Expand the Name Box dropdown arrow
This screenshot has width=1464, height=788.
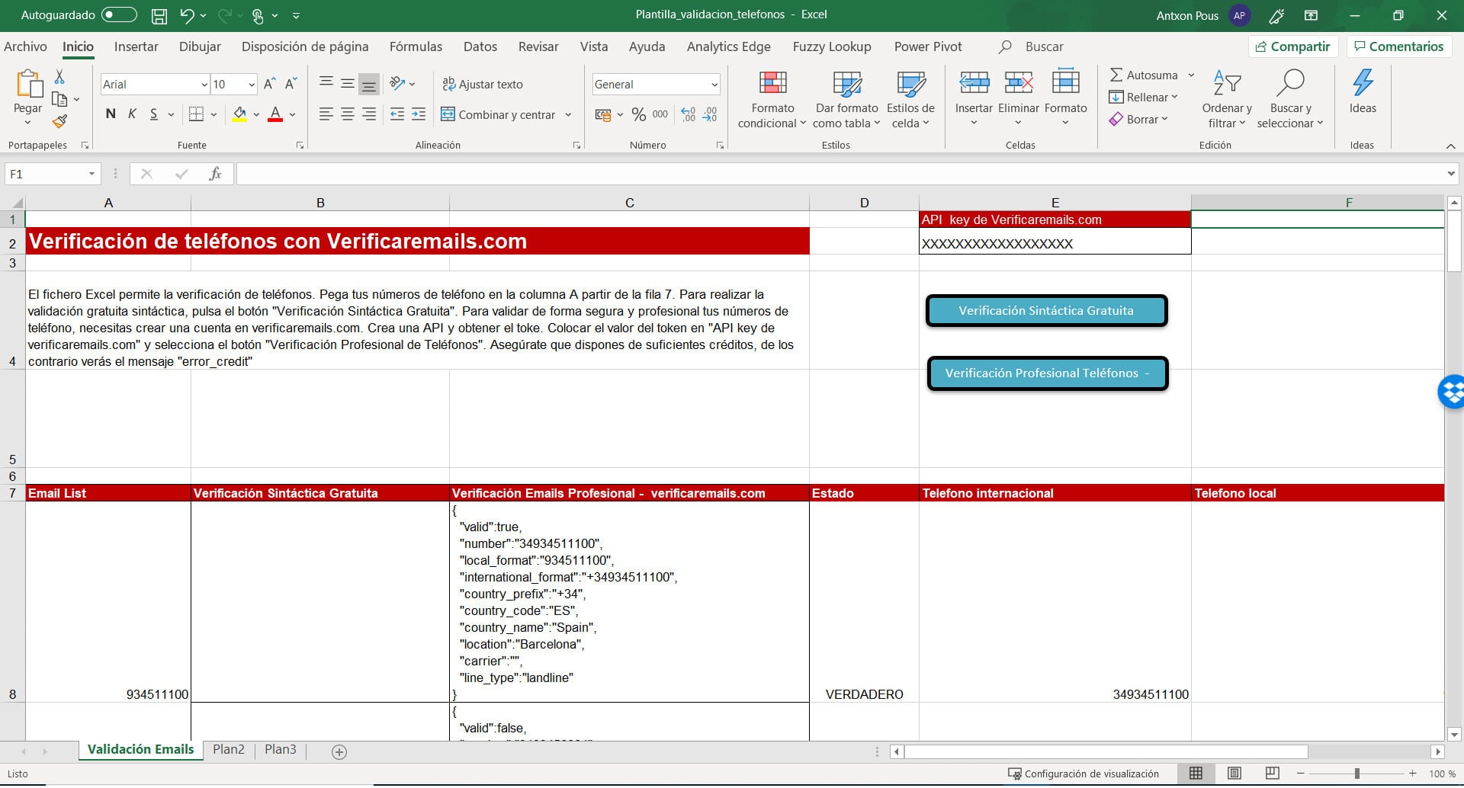[91, 174]
